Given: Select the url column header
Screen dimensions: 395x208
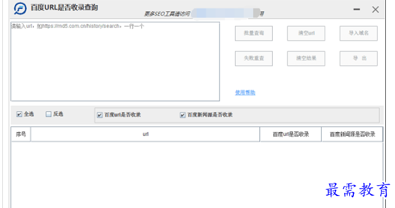Looking at the screenshot, I should 145,134.
